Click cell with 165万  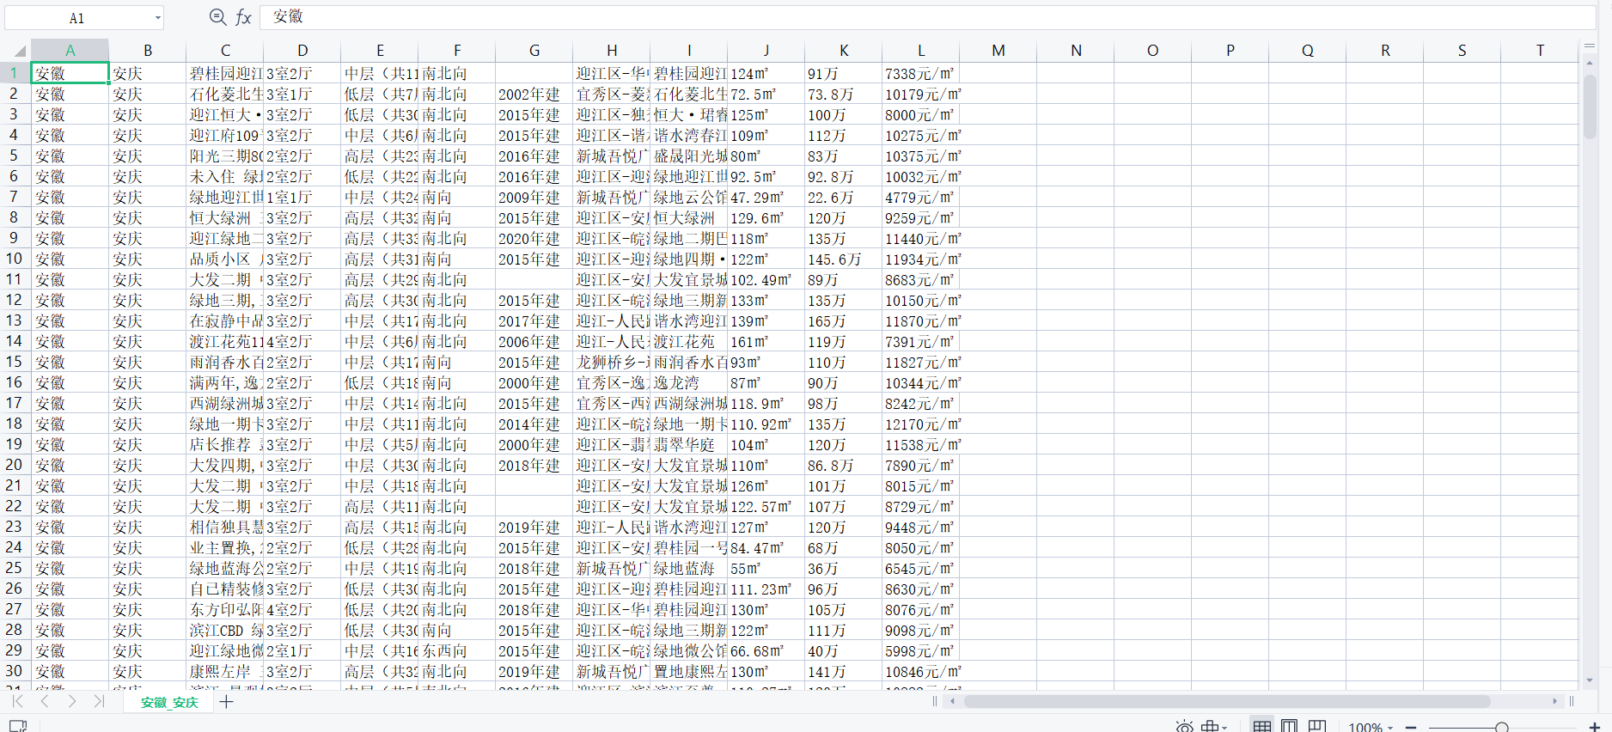(x=844, y=320)
